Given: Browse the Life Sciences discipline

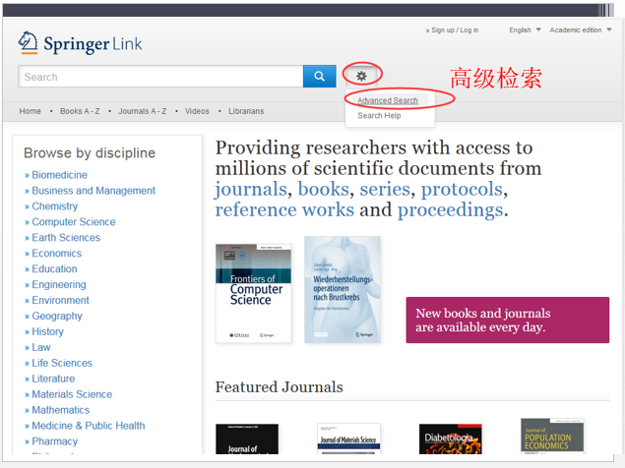Looking at the screenshot, I should pyautogui.click(x=62, y=363).
